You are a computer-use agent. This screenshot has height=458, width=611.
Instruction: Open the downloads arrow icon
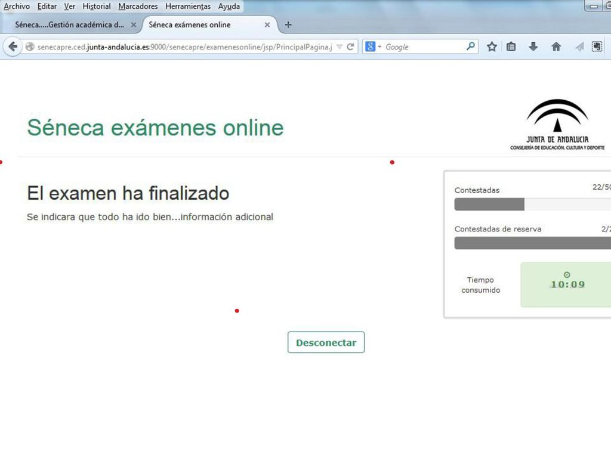533,47
